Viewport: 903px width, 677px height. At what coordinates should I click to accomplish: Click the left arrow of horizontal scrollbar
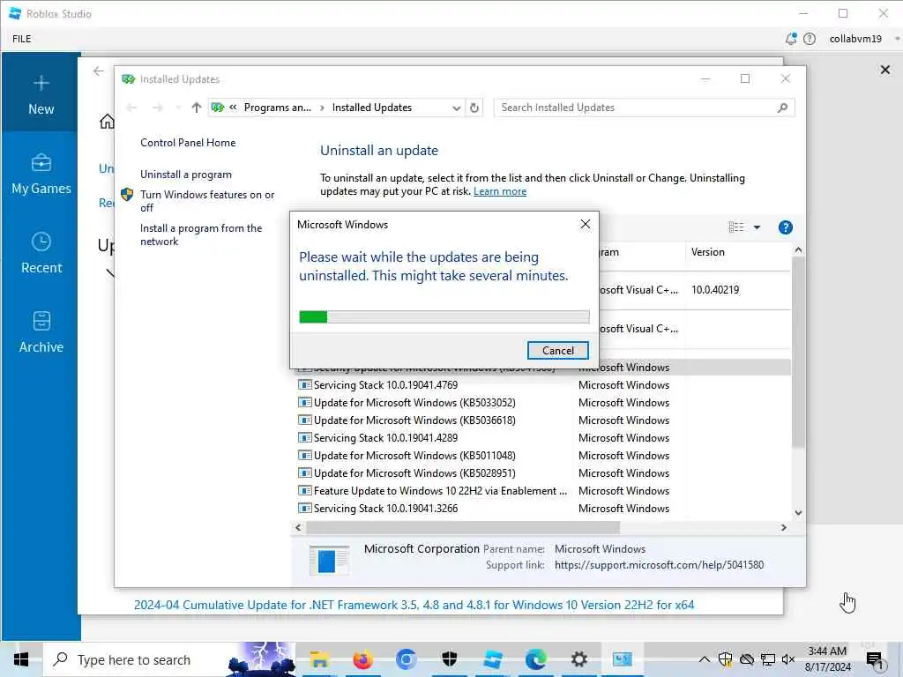(298, 527)
